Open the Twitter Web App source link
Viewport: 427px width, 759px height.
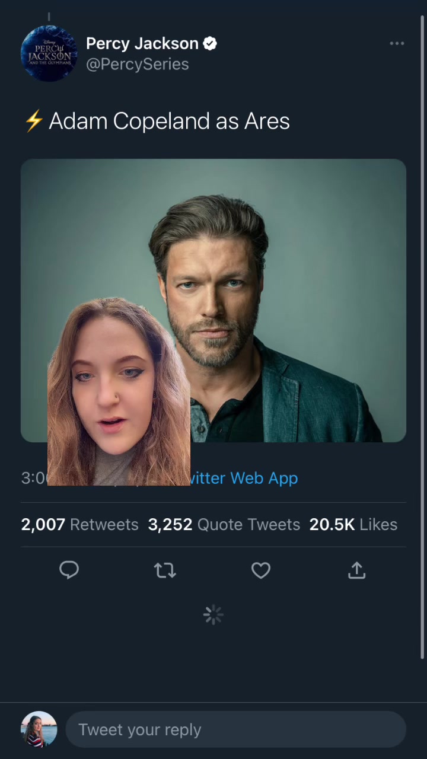coord(244,478)
